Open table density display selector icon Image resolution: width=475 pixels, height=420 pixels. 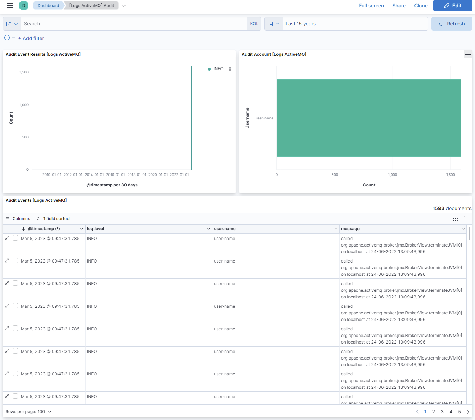pos(456,219)
